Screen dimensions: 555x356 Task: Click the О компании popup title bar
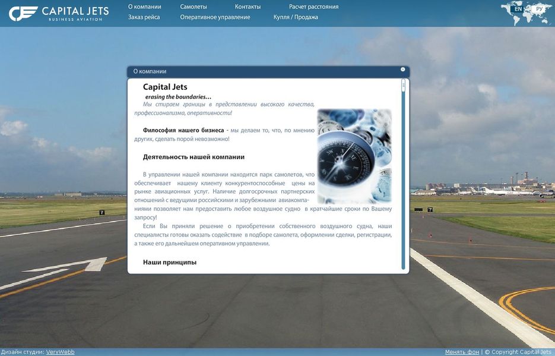click(268, 71)
